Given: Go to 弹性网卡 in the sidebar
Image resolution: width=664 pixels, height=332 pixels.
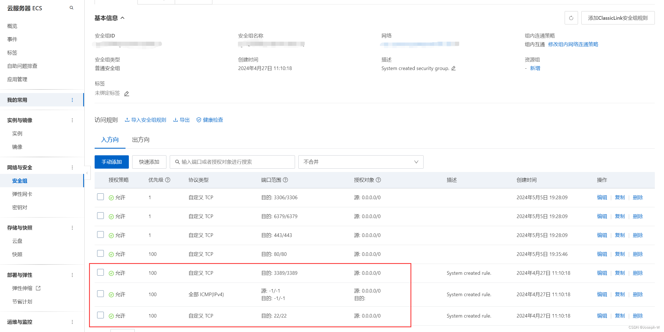Looking at the screenshot, I should click(x=22, y=194).
